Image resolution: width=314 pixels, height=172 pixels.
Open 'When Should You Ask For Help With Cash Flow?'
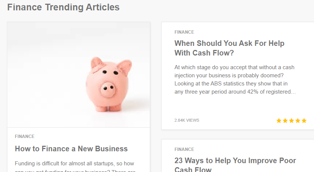(x=229, y=48)
